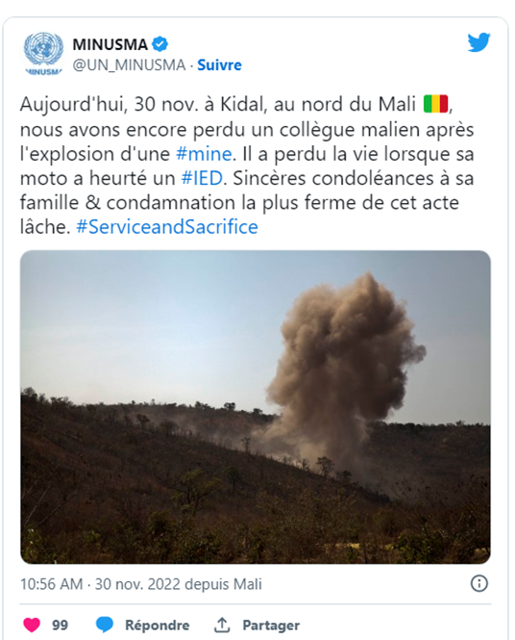This screenshot has width=515, height=640.
Task: Click the share upload arrow icon
Action: pos(222,625)
